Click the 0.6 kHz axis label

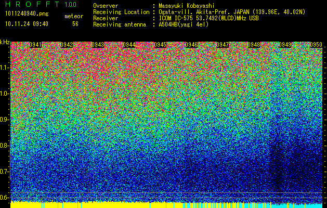point(4,198)
